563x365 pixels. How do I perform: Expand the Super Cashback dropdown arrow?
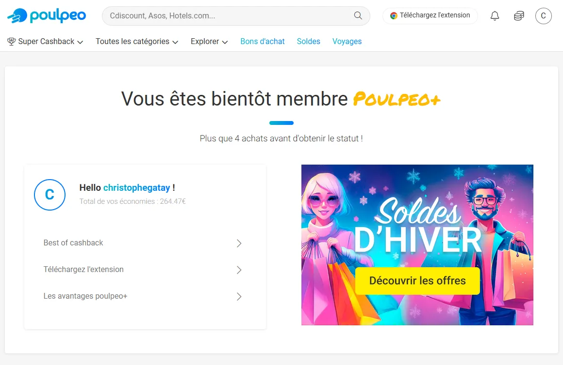80,42
